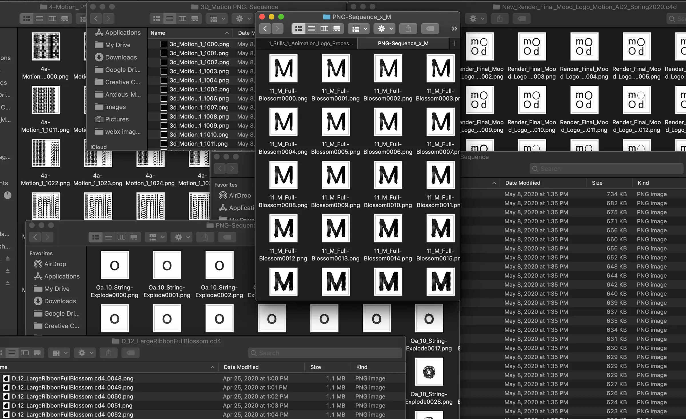The width and height of the screenshot is (686, 419).
Task: Click Search field in right Sequence window
Action: (x=607, y=169)
